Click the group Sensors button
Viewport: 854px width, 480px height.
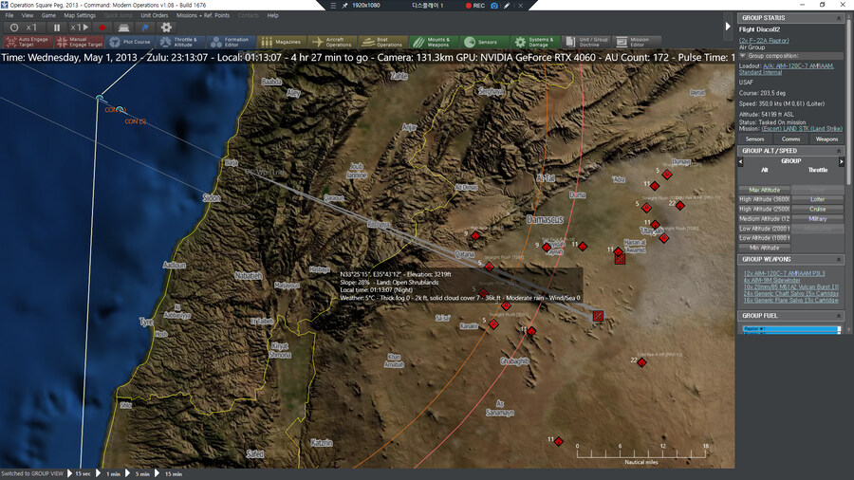click(x=754, y=139)
